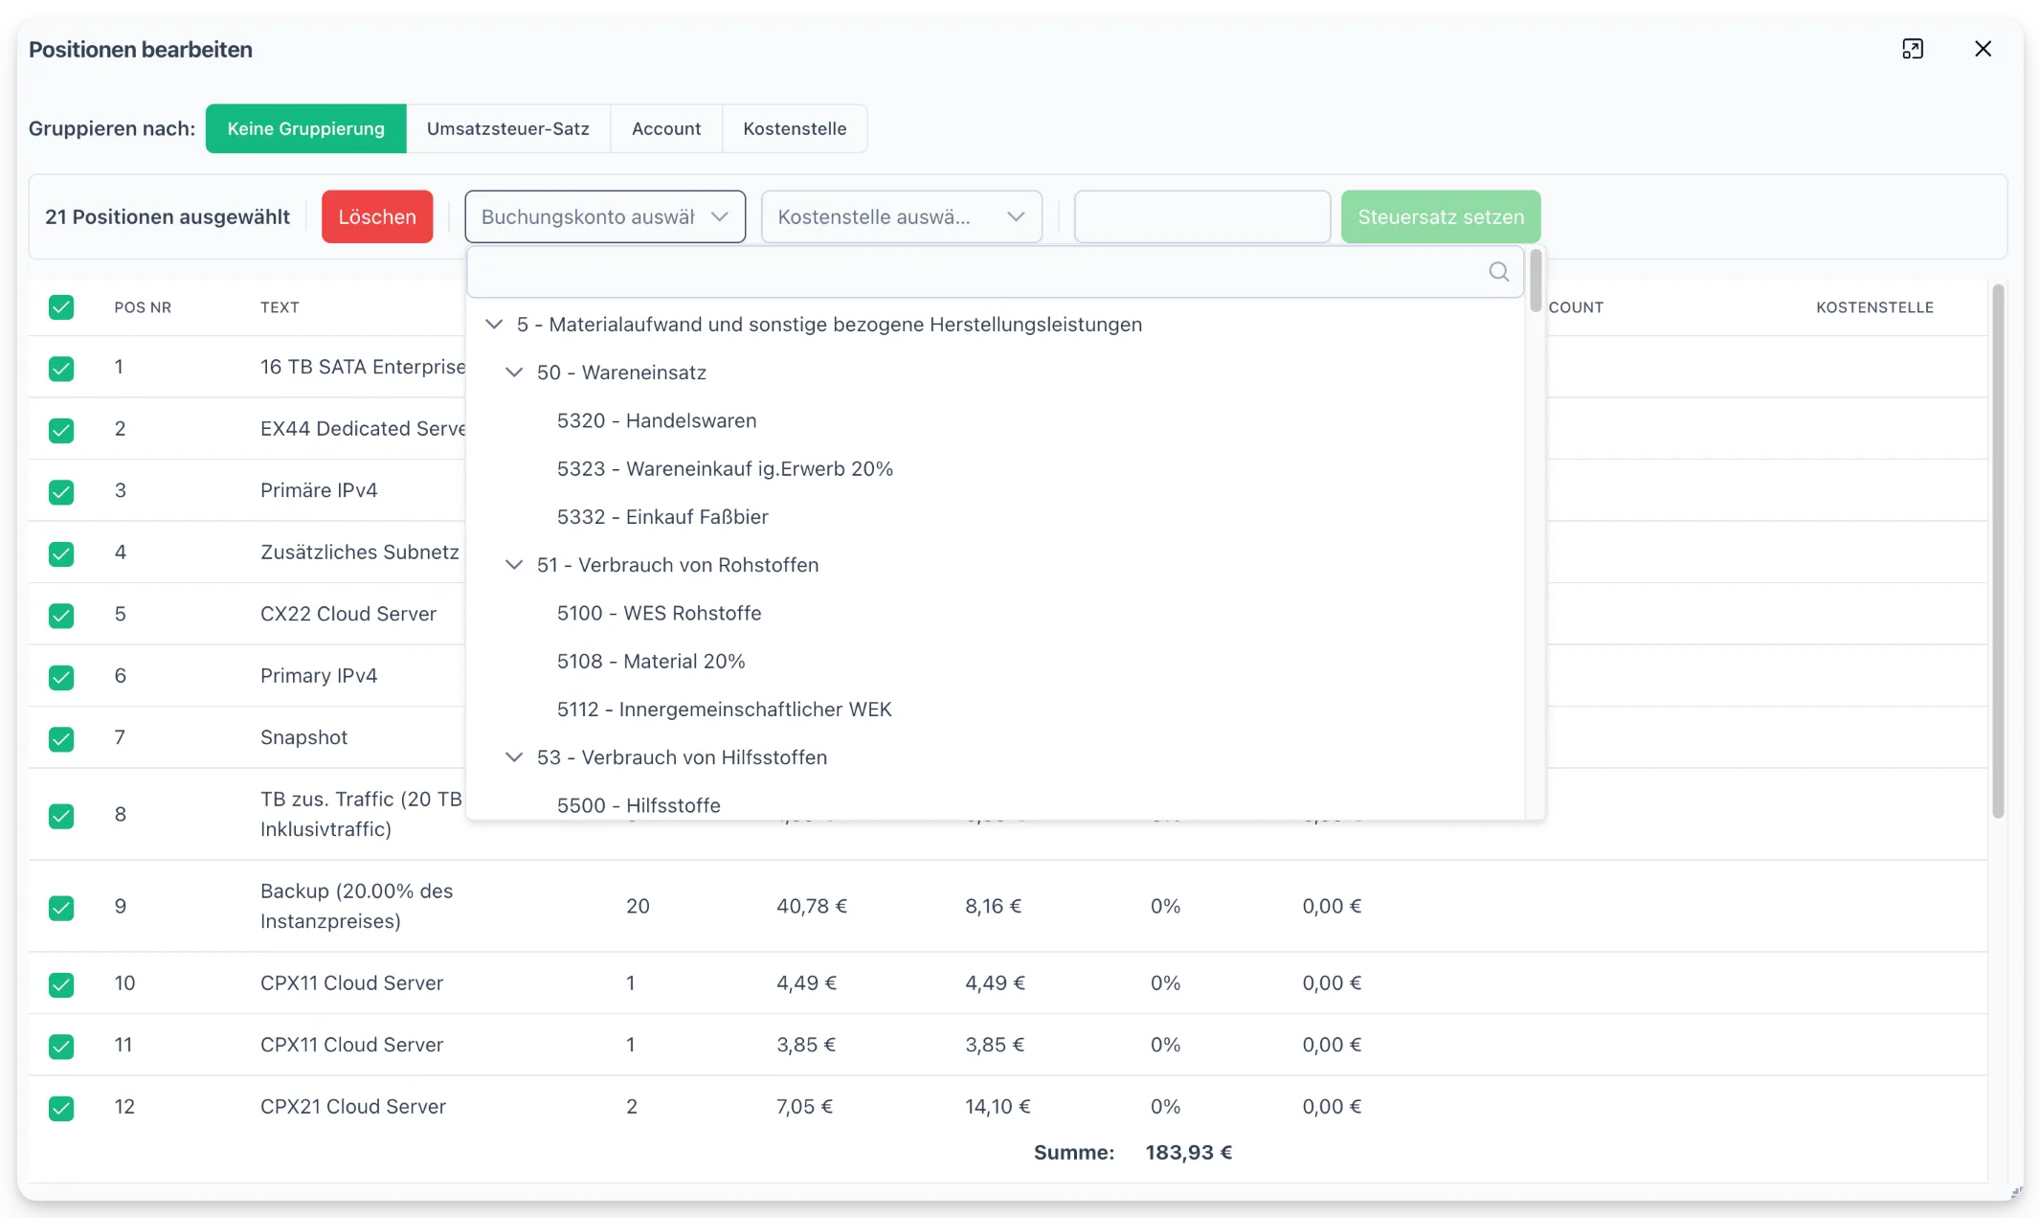The image size is (2041, 1218).
Task: Collapse the 50 - Wareneinsatz group
Action: click(514, 372)
